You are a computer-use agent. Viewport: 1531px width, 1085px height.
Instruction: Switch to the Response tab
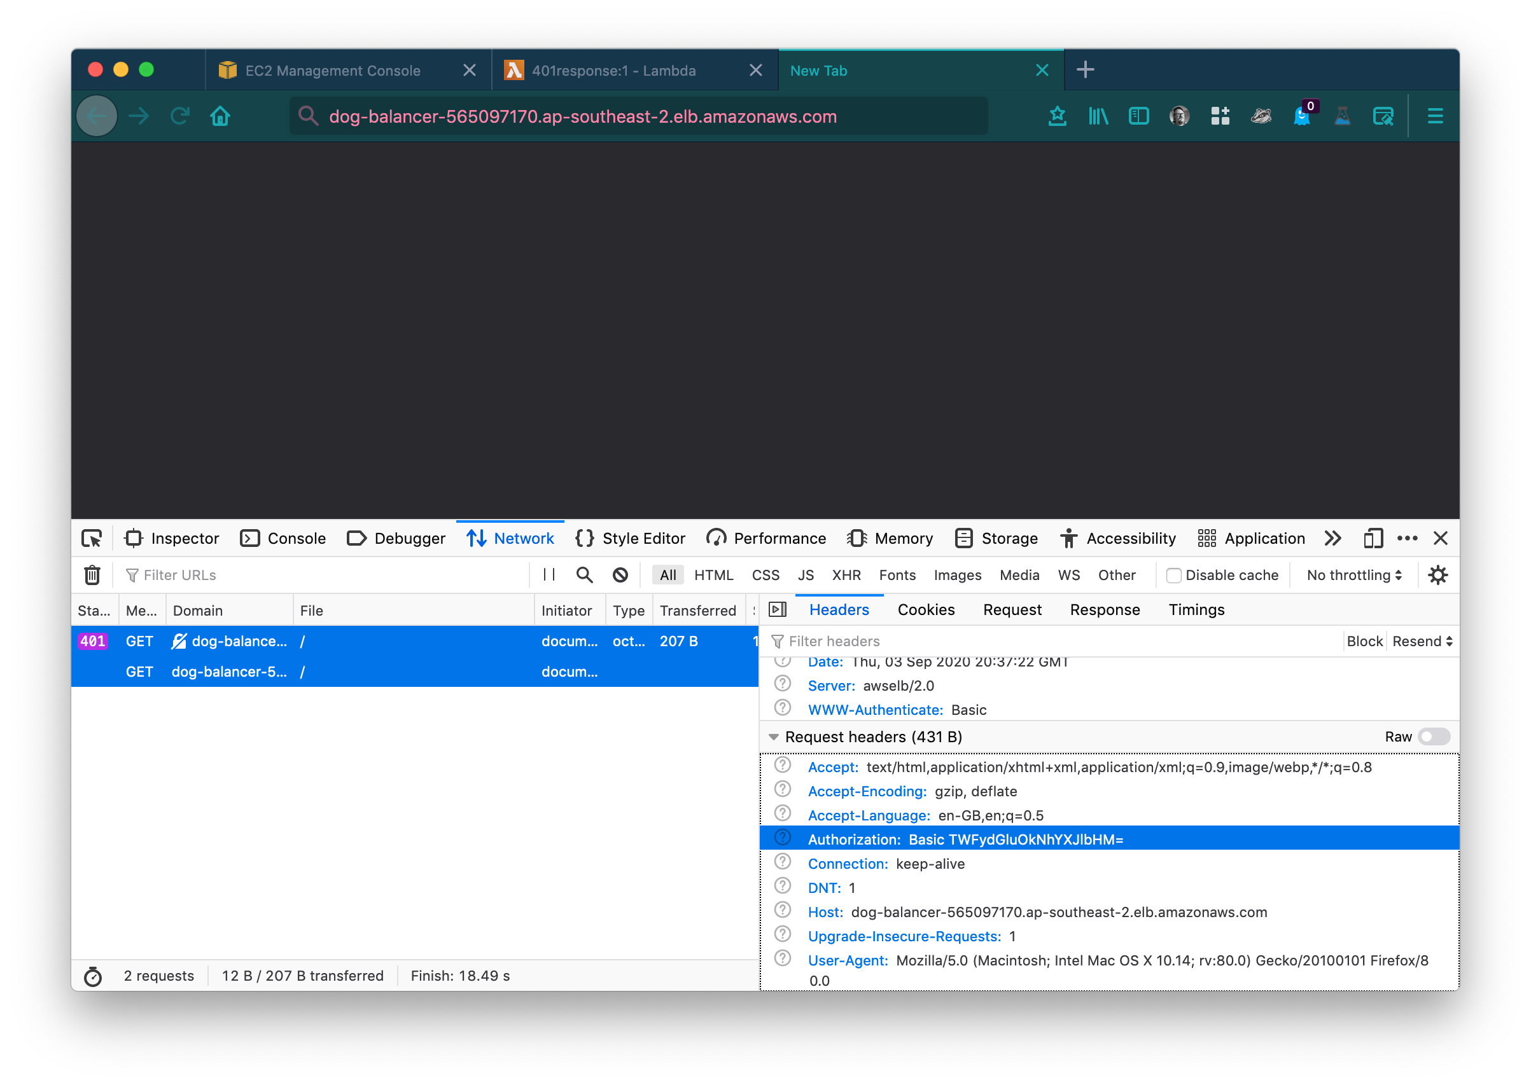1105,610
